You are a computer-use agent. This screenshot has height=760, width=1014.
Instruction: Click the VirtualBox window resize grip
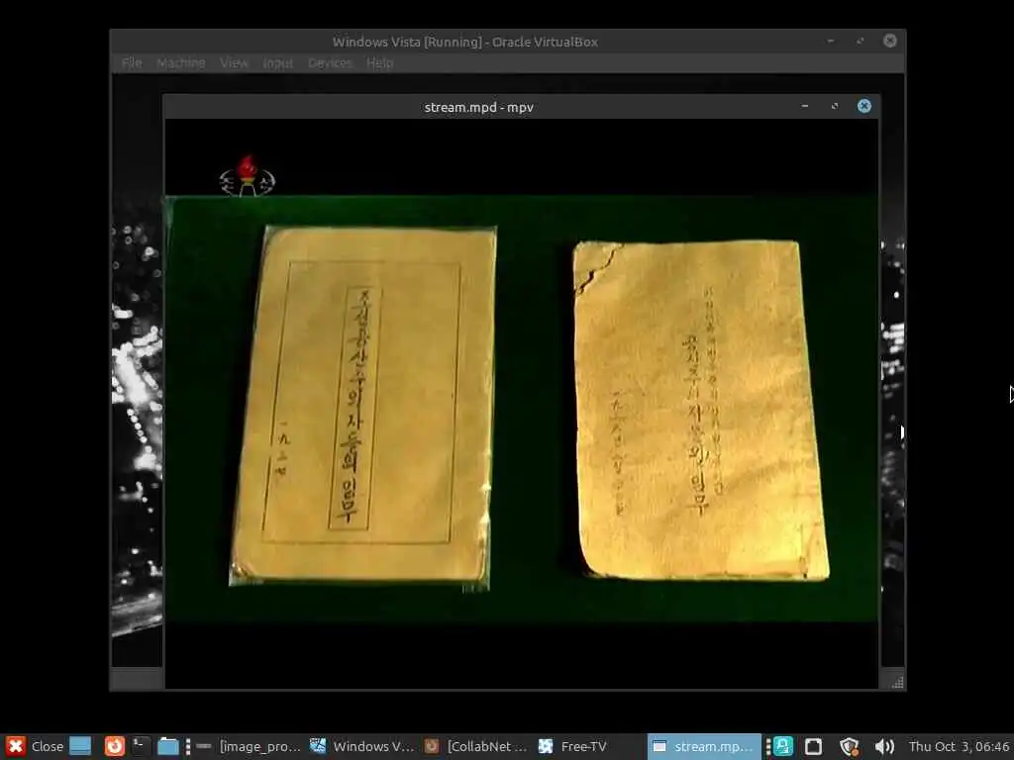(897, 682)
